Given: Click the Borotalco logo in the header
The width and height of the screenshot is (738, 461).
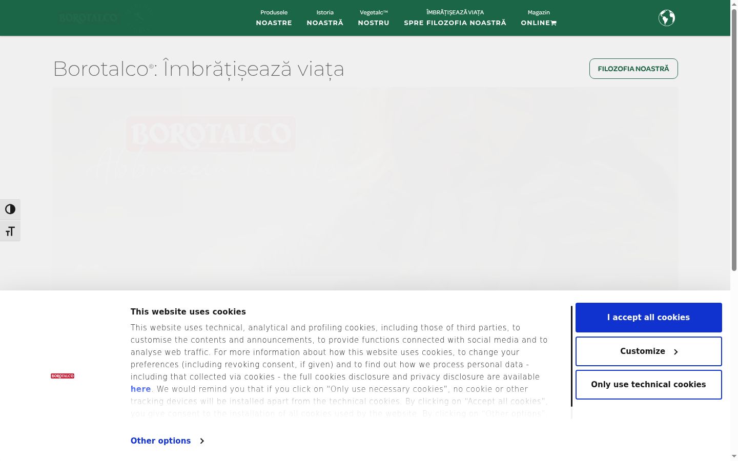Looking at the screenshot, I should pos(105,18).
